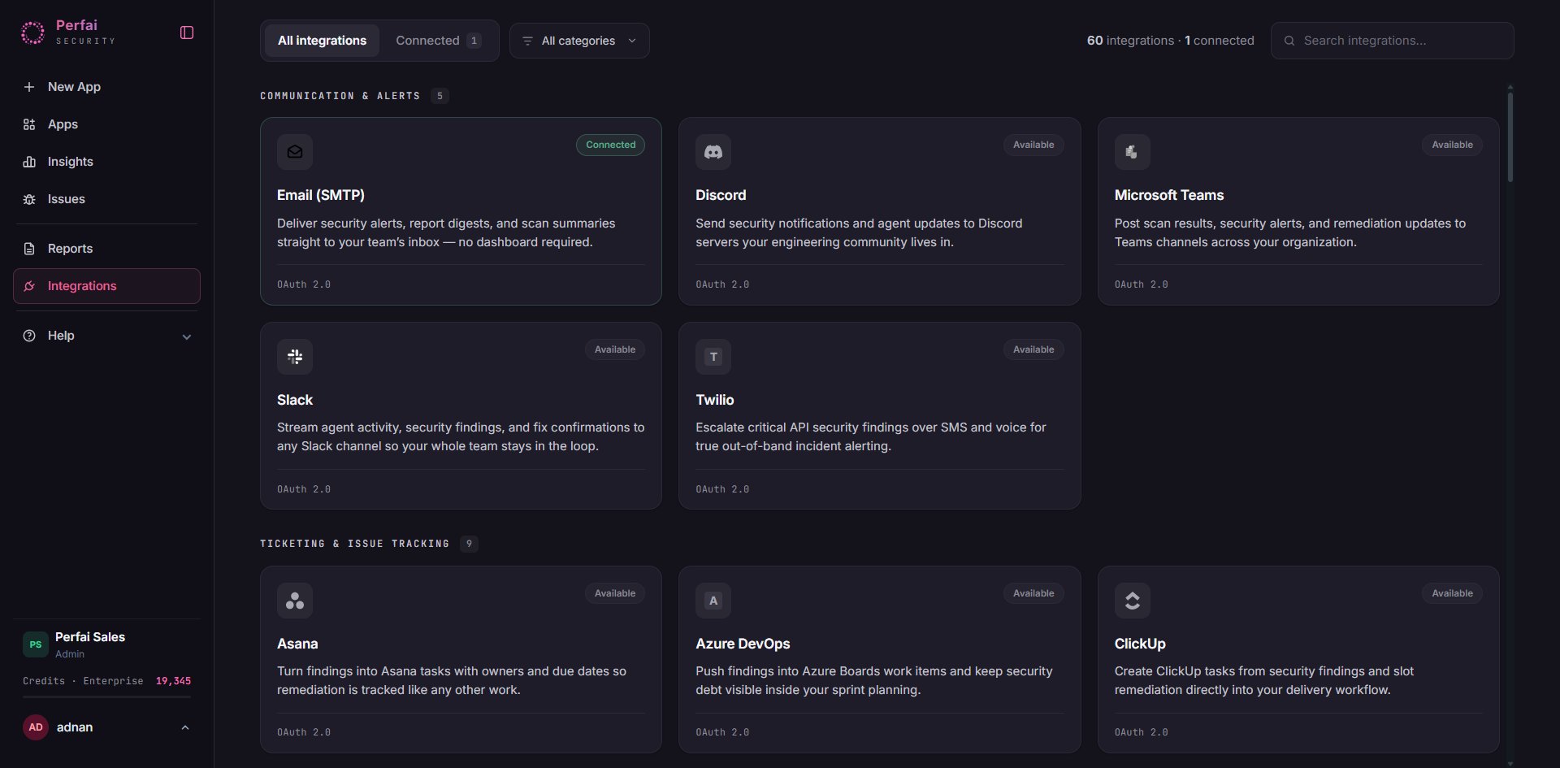
Task: Open the Asana card title
Action: (x=297, y=644)
